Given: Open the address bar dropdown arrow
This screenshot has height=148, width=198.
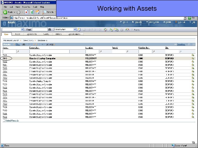Looking at the screenshot, I should (185, 18).
